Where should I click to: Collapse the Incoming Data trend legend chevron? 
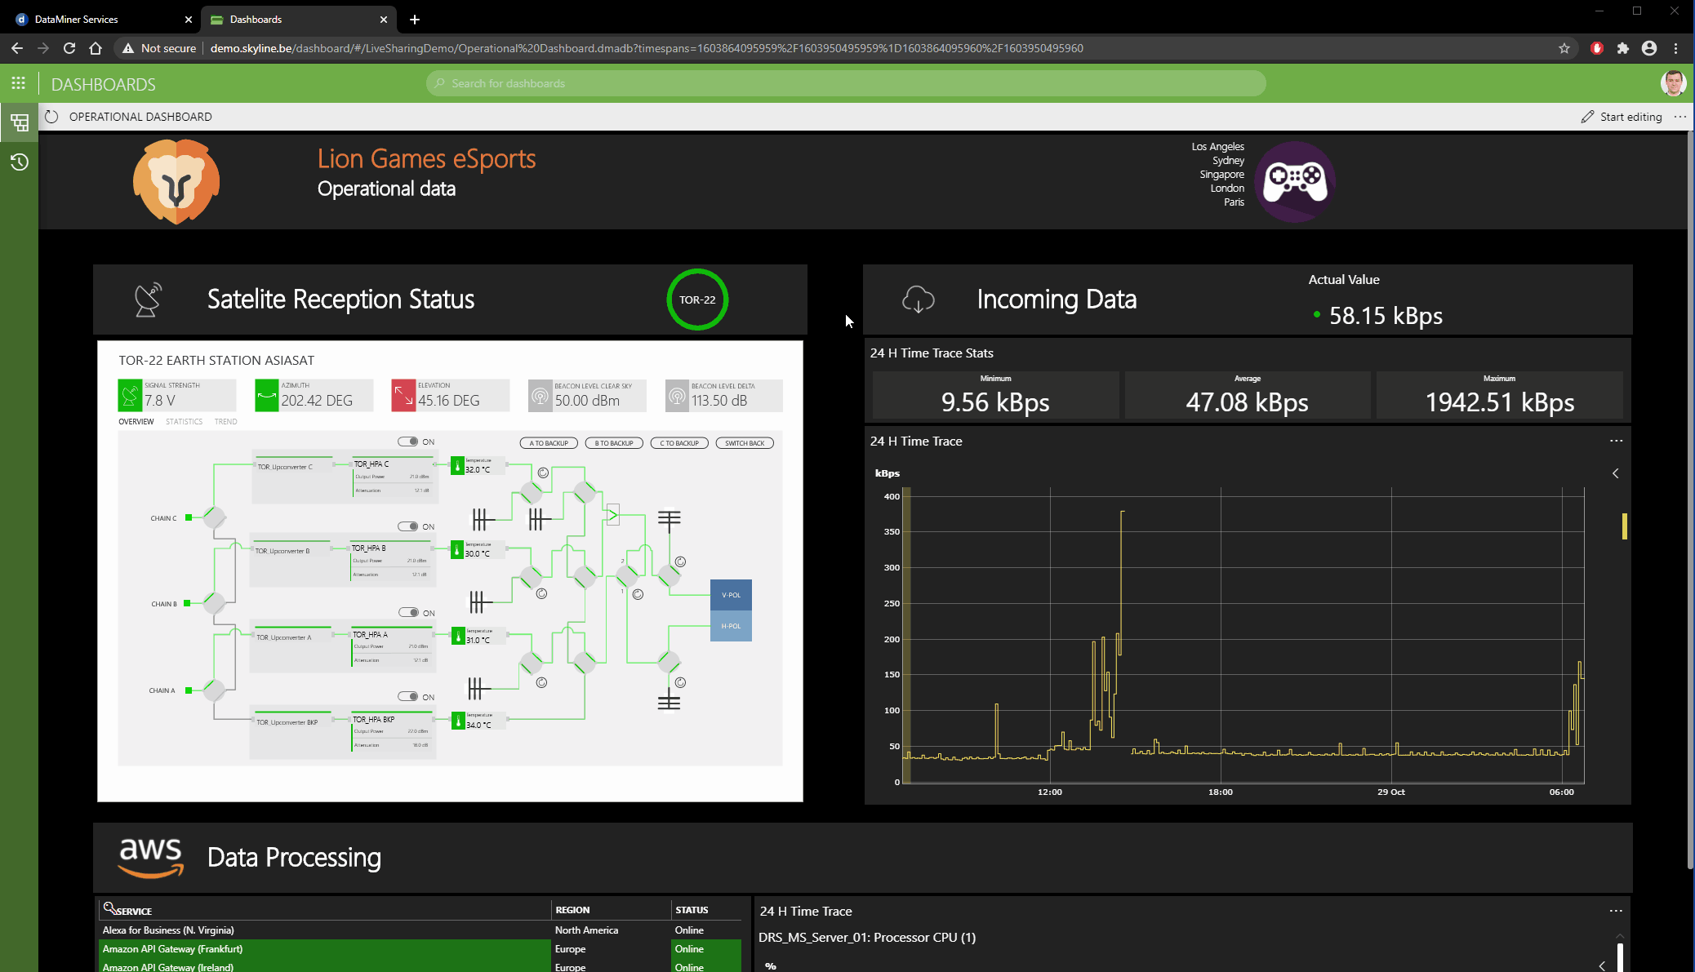tap(1615, 473)
